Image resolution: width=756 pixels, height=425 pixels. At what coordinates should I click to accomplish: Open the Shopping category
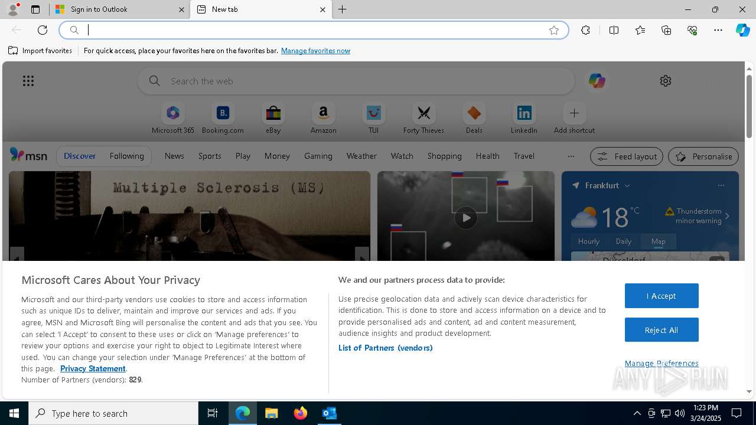click(445, 156)
